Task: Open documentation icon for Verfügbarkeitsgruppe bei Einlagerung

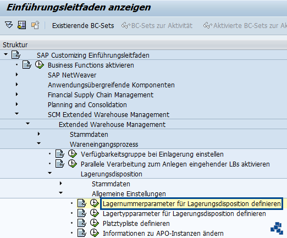Action: click(x=60, y=154)
